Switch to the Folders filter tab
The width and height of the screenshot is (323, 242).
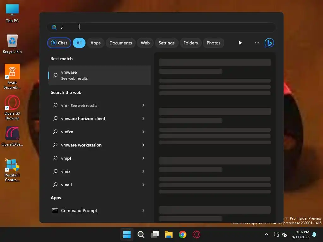pos(191,43)
